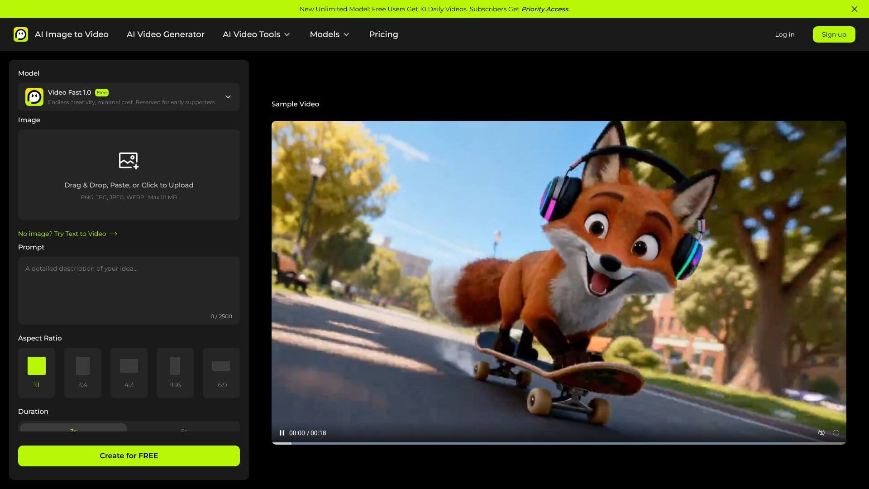Click the Log in link

(x=784, y=34)
